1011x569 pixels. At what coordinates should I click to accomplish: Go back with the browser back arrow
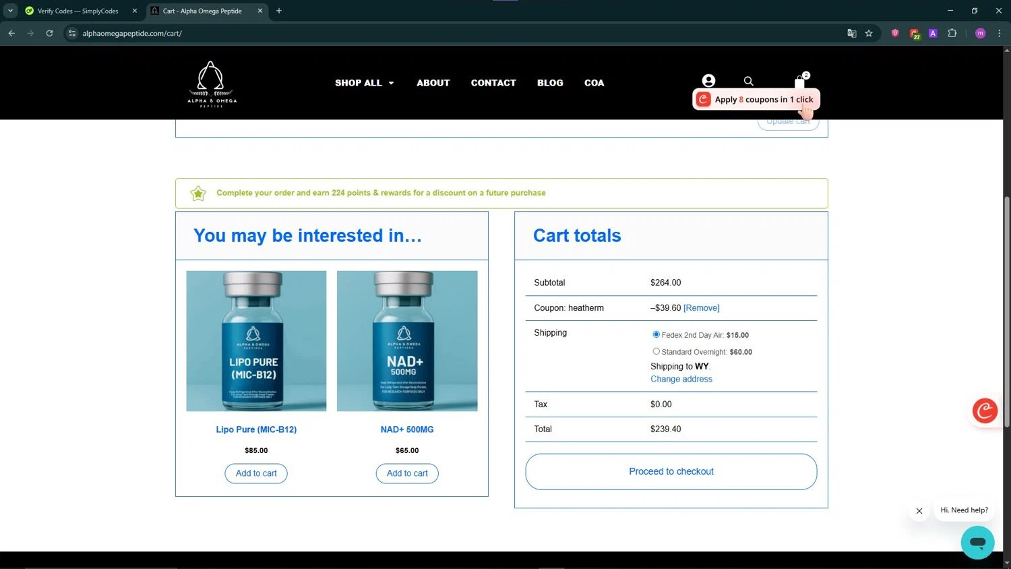11,33
